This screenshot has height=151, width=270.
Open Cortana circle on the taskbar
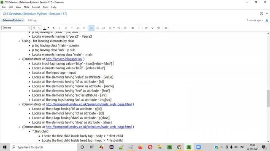point(82,147)
